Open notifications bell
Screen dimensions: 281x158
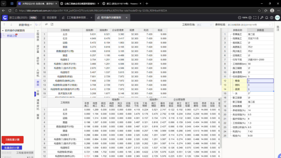pyautogui.click(x=267, y=17)
